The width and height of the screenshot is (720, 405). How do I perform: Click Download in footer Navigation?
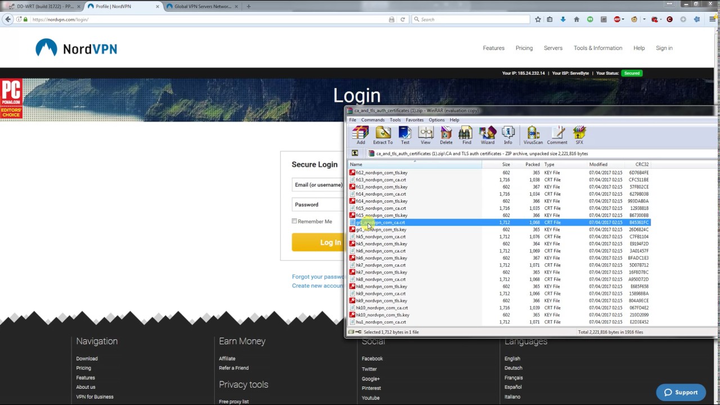pos(87,358)
